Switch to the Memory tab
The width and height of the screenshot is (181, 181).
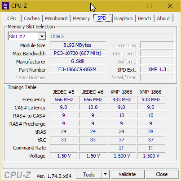point(81,18)
